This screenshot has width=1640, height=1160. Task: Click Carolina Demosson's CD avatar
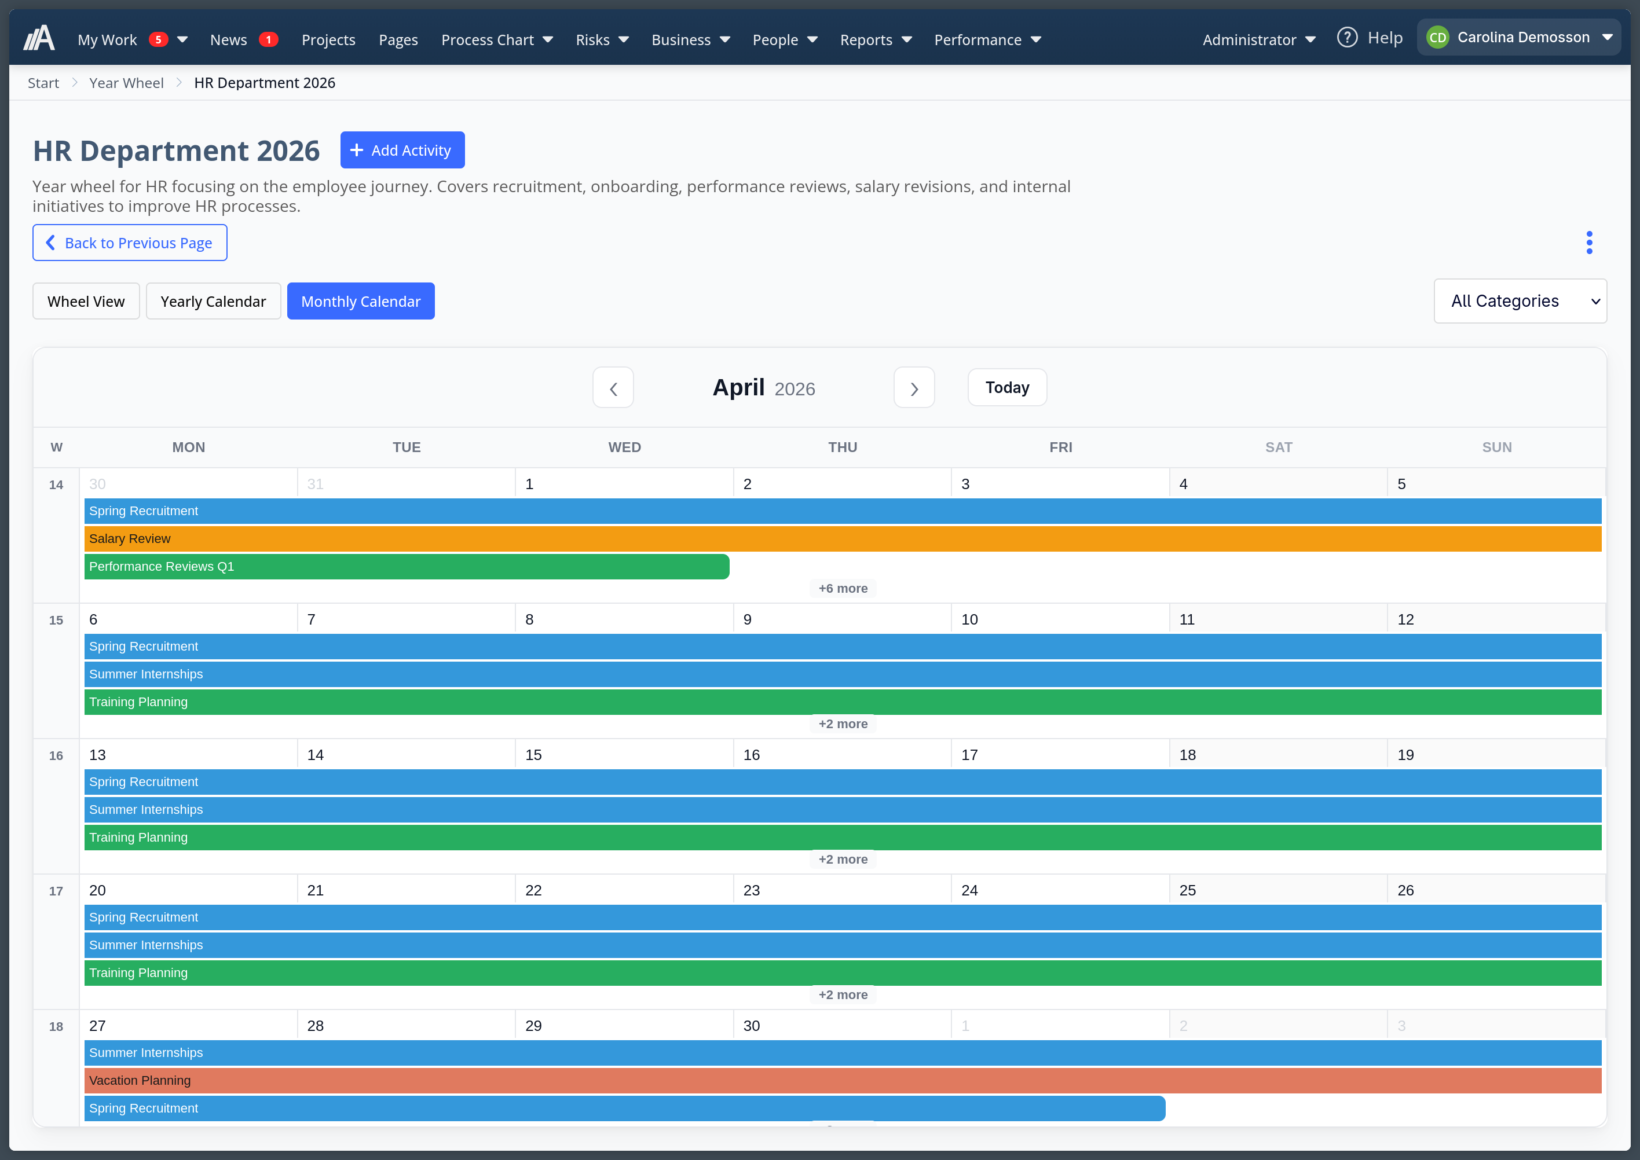(1439, 36)
